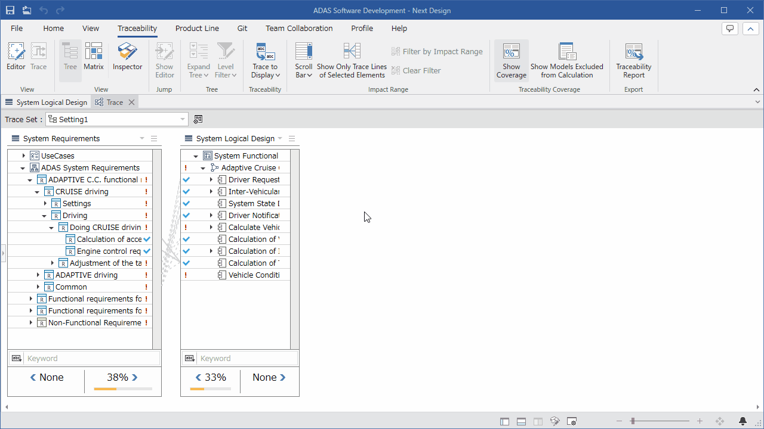764x429 pixels.
Task: Collapse the CRUISE driving node
Action: 38,192
